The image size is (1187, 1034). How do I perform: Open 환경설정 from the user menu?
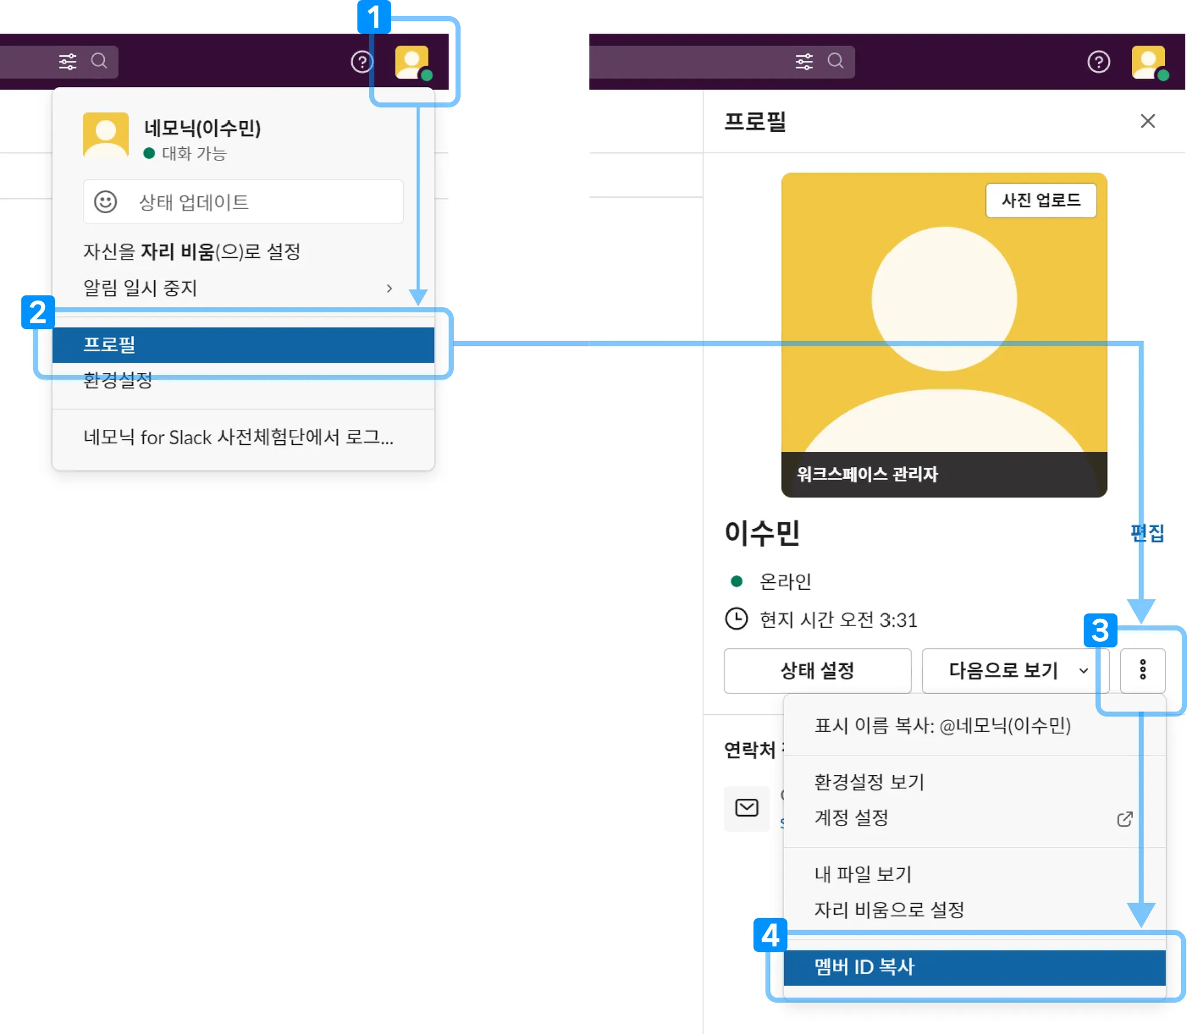coord(118,381)
